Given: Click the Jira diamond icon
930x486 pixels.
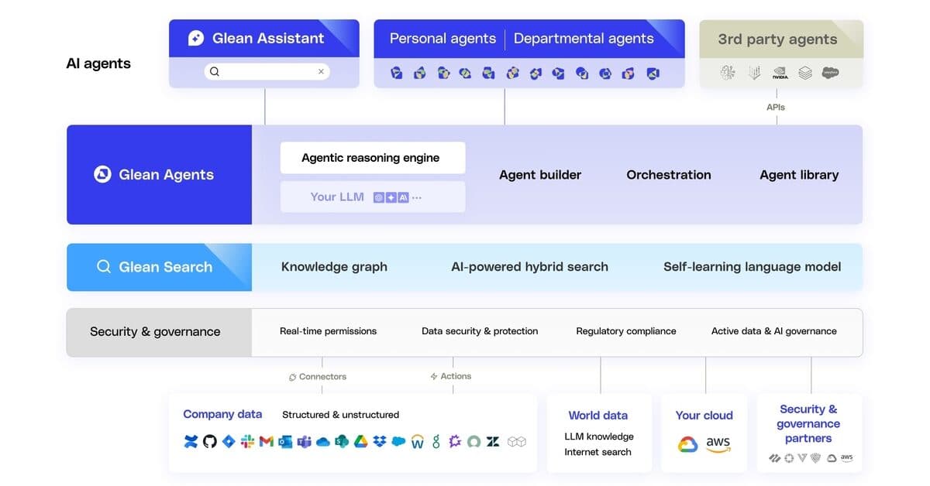Looking at the screenshot, I should pyautogui.click(x=229, y=441).
